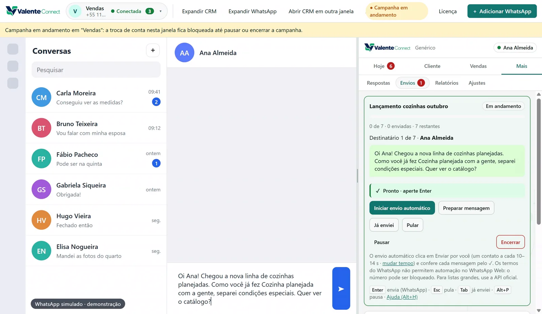
Task: Click the Campanha em andamento status pill
Action: pos(397,11)
